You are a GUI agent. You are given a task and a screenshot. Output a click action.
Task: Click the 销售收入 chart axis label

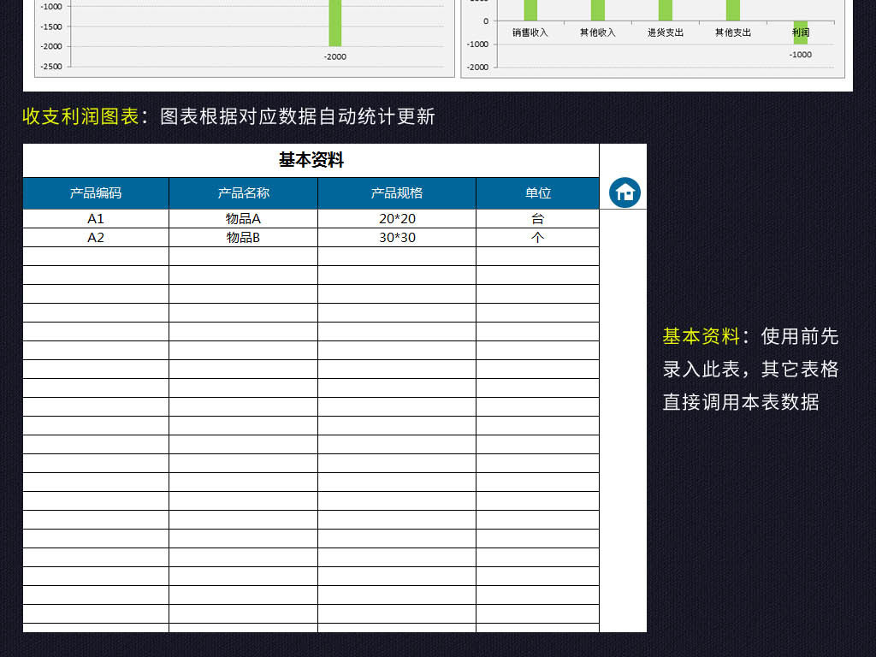pyautogui.click(x=530, y=33)
